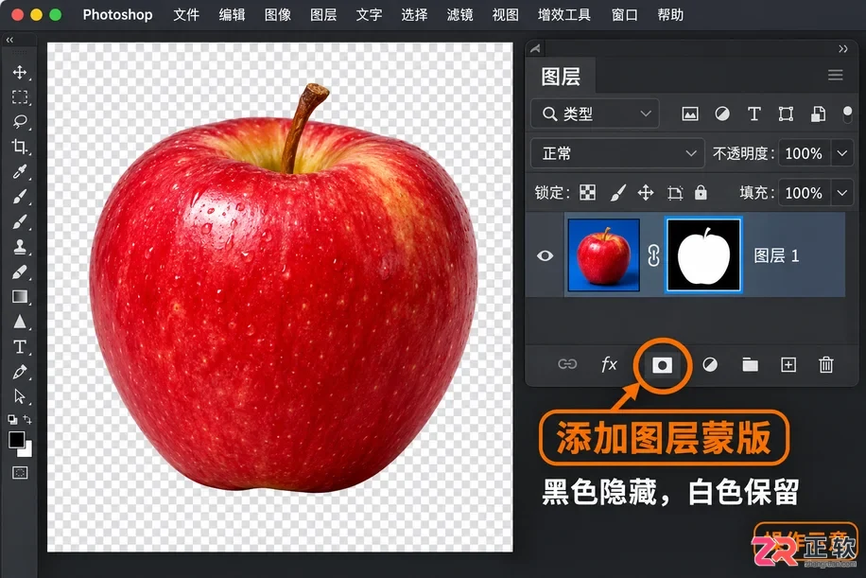
Task: Select the layer mask thumbnail
Action: point(703,254)
